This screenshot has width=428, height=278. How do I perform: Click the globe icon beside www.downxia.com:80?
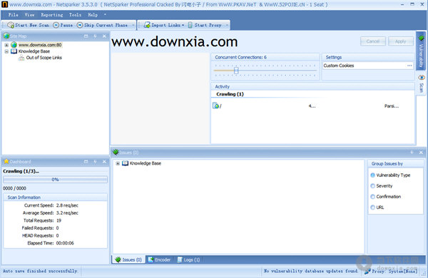14,45
